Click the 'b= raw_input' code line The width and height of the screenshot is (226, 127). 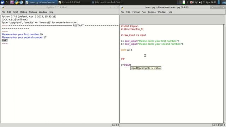(x=152, y=44)
